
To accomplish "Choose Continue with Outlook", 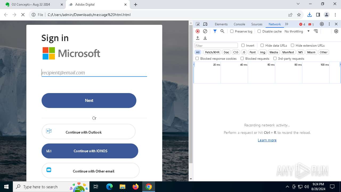I will click(x=88, y=131).
